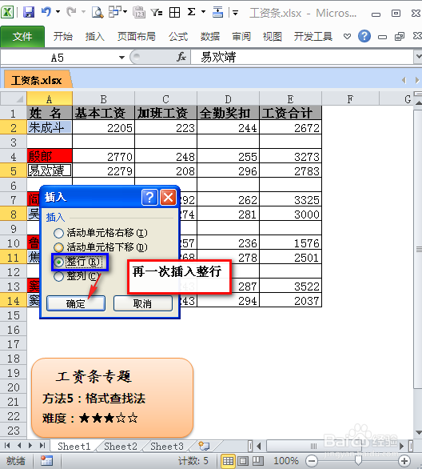This screenshot has height=469, width=422.
Task: Go to first sheet navigation arrow
Action: [7, 446]
